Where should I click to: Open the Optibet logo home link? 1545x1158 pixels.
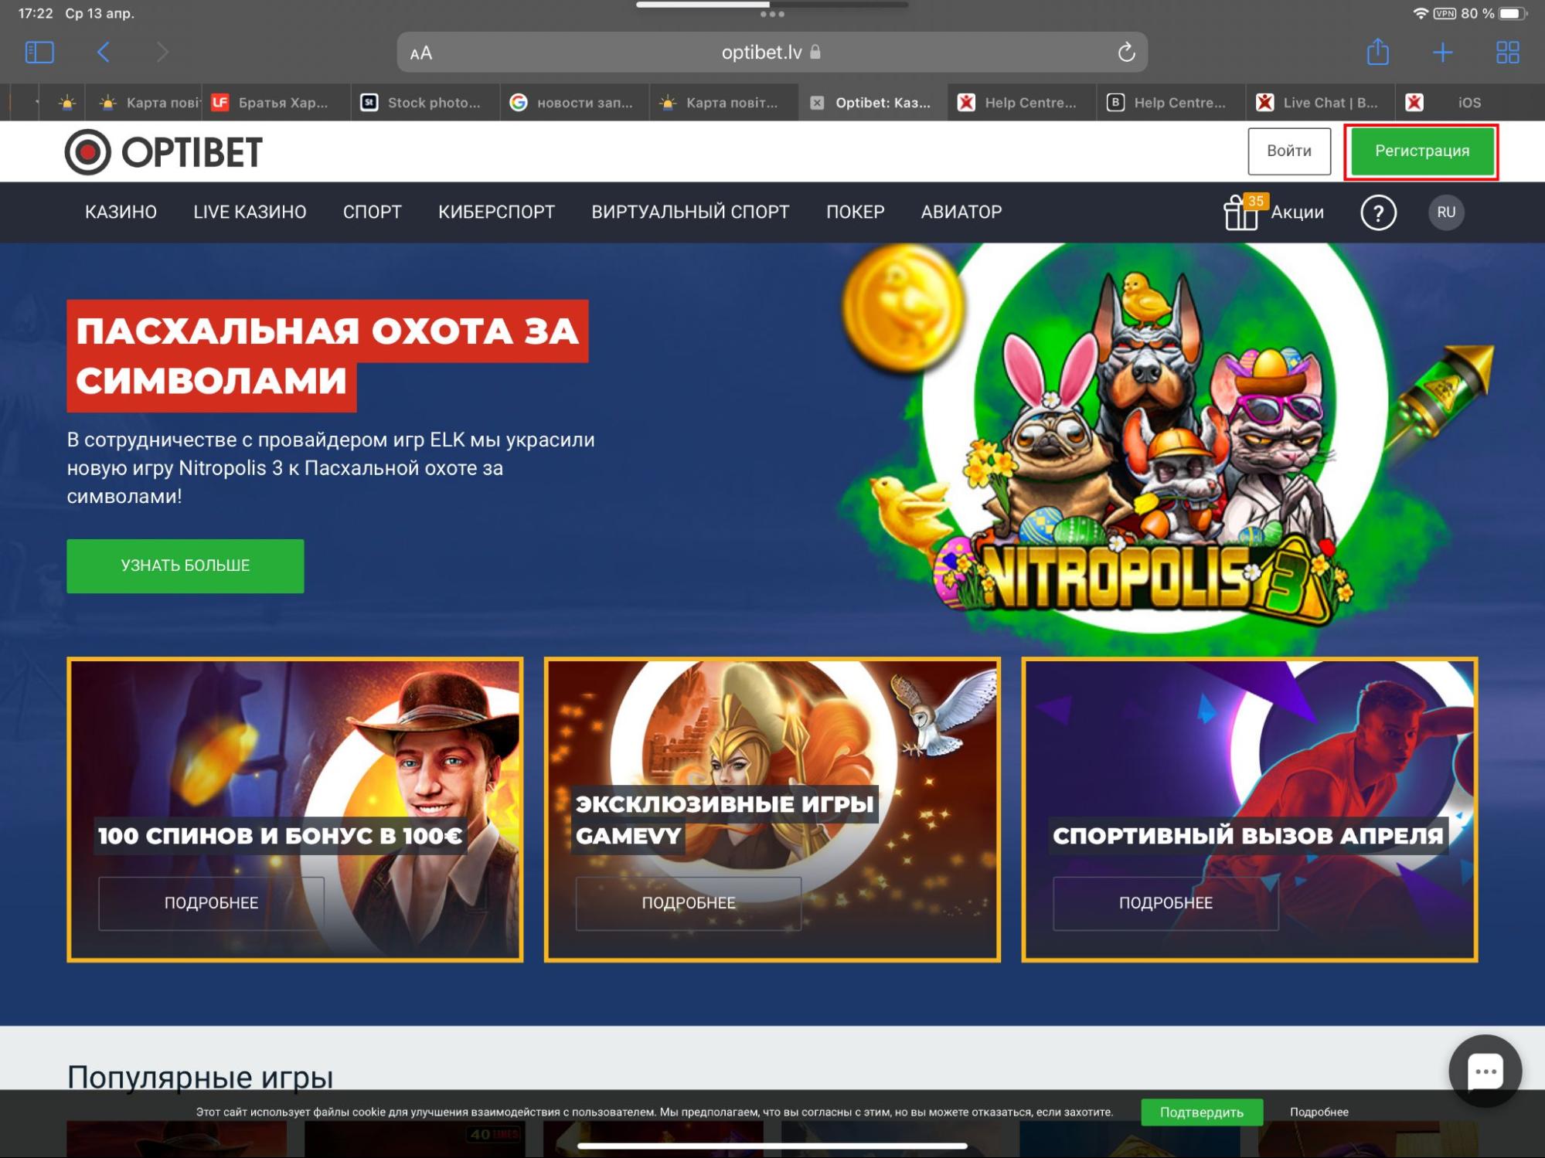(x=164, y=151)
